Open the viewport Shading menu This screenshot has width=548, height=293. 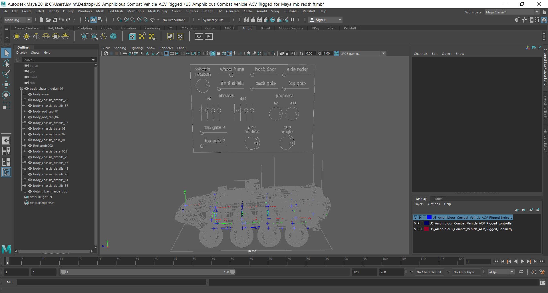[x=120, y=48]
